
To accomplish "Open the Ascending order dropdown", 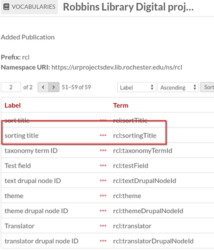I will 178,87.
